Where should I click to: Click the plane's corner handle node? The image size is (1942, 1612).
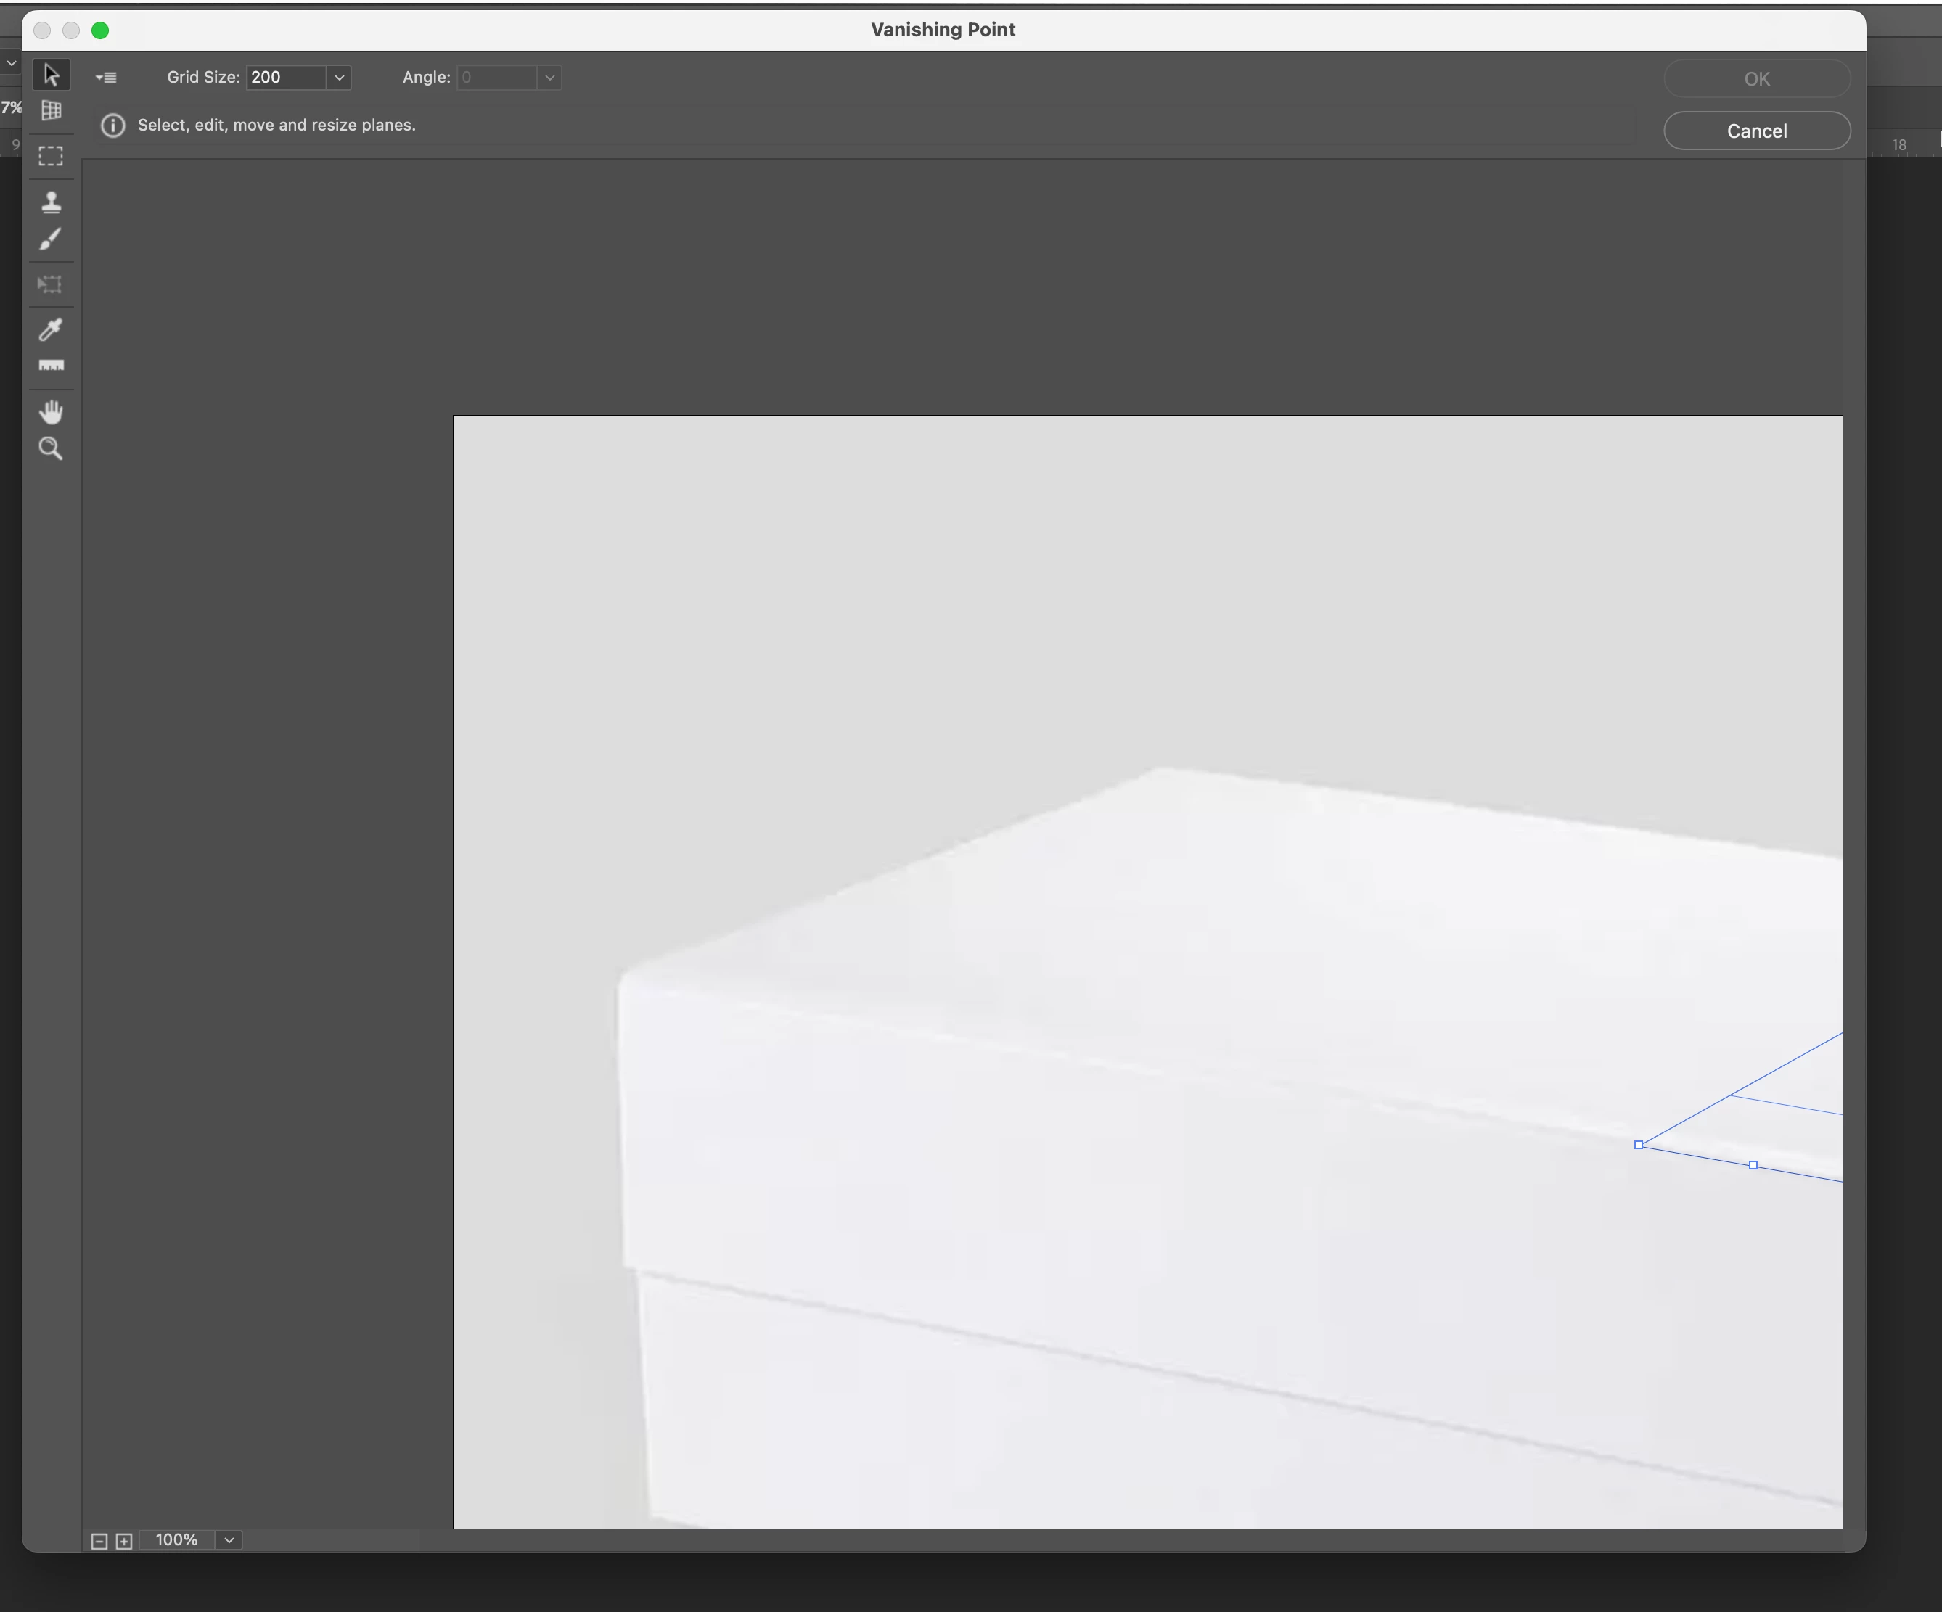point(1639,1146)
